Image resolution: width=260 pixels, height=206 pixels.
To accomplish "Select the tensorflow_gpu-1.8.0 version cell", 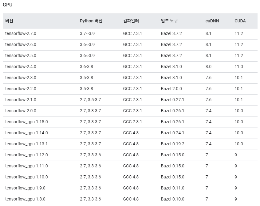I will pos(25,199).
